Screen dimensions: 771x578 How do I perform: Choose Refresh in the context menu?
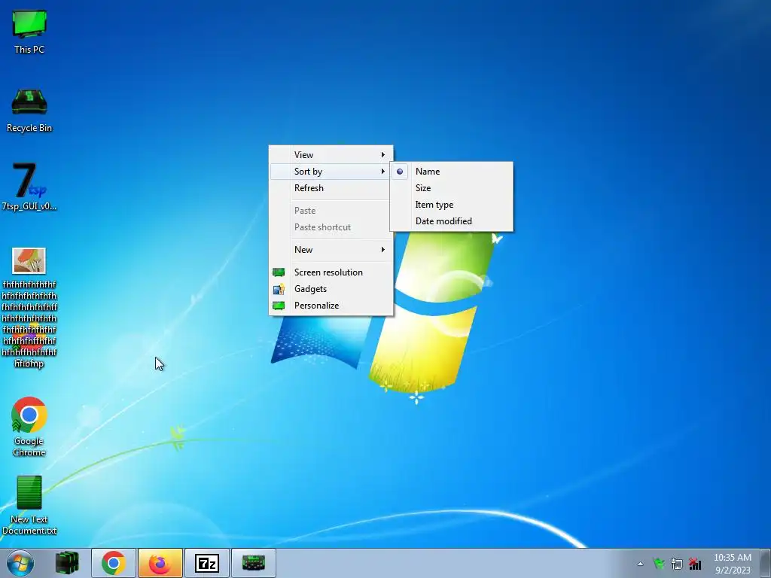pos(331,188)
